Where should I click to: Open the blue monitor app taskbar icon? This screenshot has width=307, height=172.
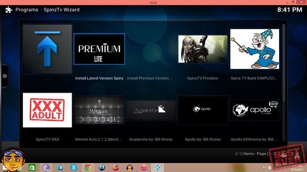click(x=102, y=168)
